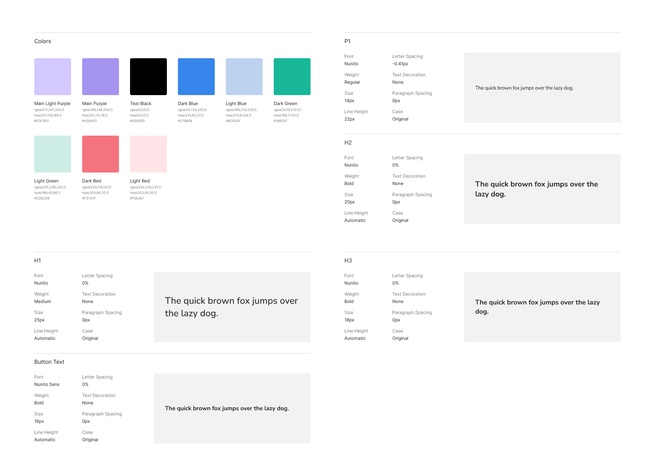Select the "#18B797" hex value
The image size is (655, 474).
click(280, 121)
